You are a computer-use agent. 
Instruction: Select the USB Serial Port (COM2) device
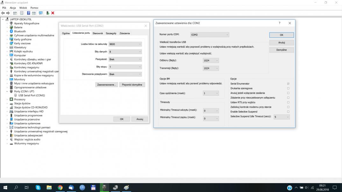tap(31, 95)
